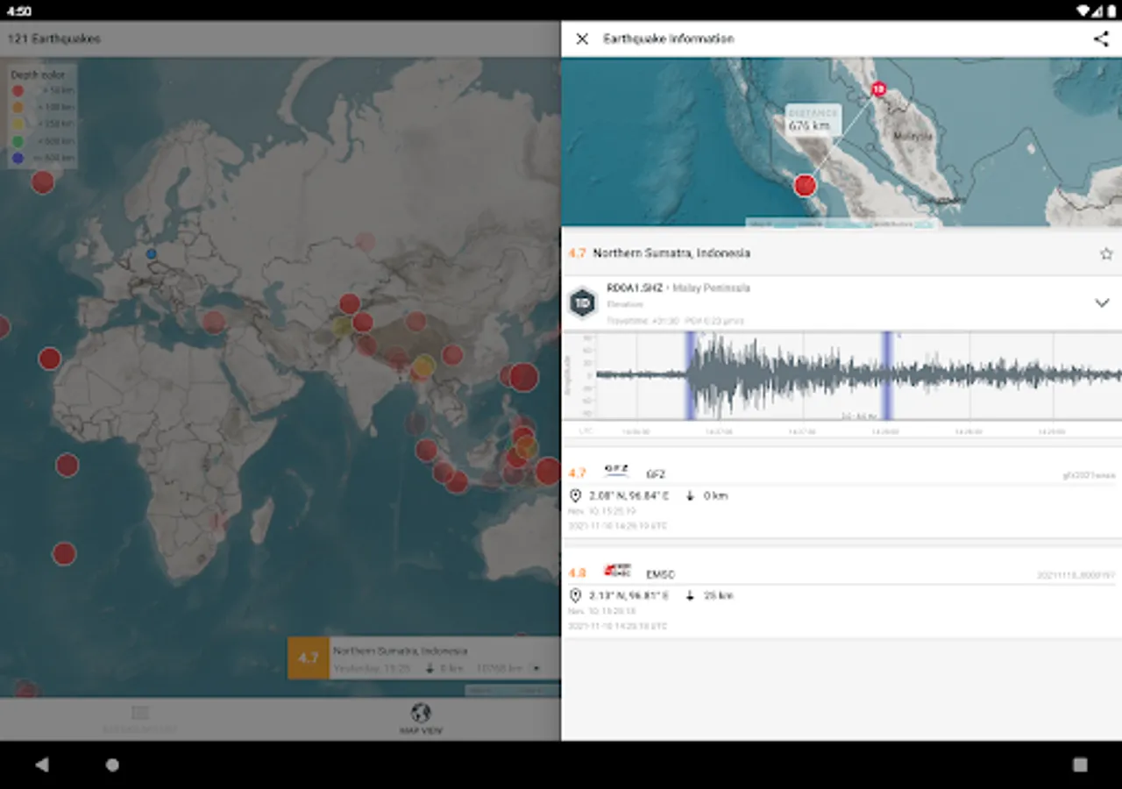This screenshot has width=1122, height=789.
Task: Expand the RD0A1.SHZ station details chevron
Action: (1102, 303)
